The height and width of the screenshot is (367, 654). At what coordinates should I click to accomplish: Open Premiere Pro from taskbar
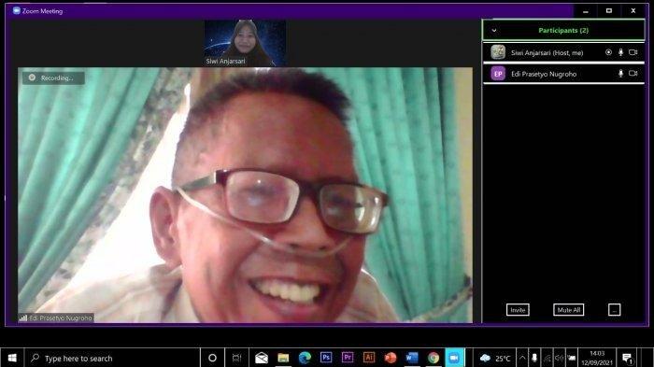tap(348, 358)
